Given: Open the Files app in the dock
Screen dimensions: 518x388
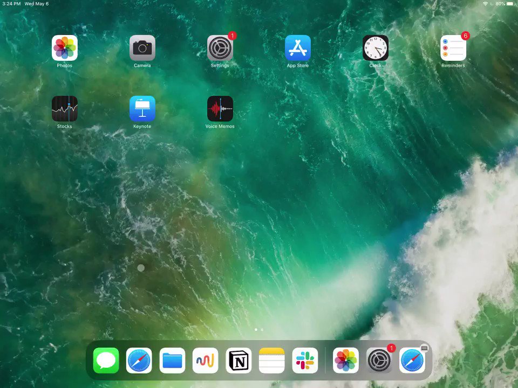Looking at the screenshot, I should point(172,361).
